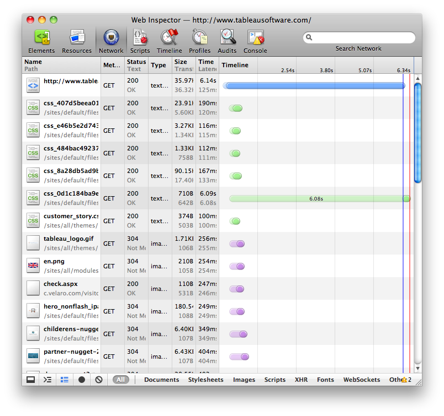Click the 2.54s timeline marker

click(x=288, y=70)
